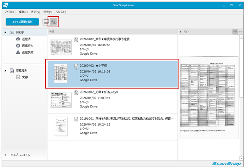Open the ヘルプ(H) menu

pos(61,12)
